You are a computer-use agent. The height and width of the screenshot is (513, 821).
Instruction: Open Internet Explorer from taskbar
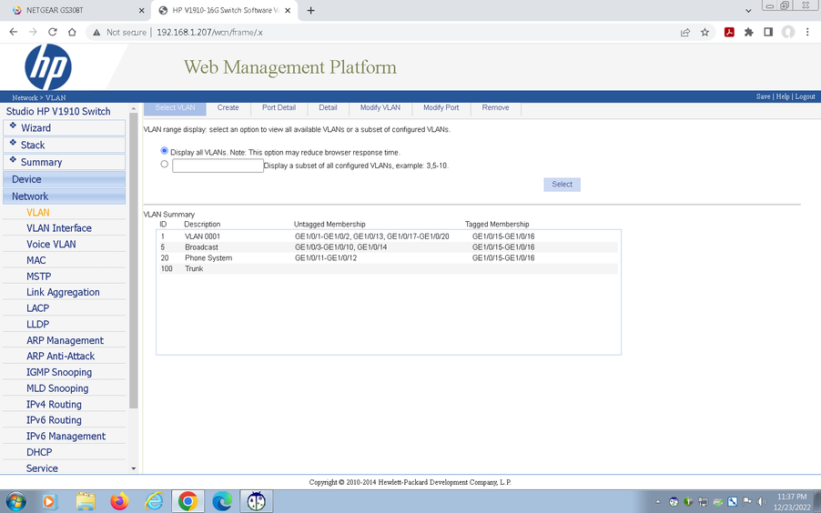tap(154, 501)
